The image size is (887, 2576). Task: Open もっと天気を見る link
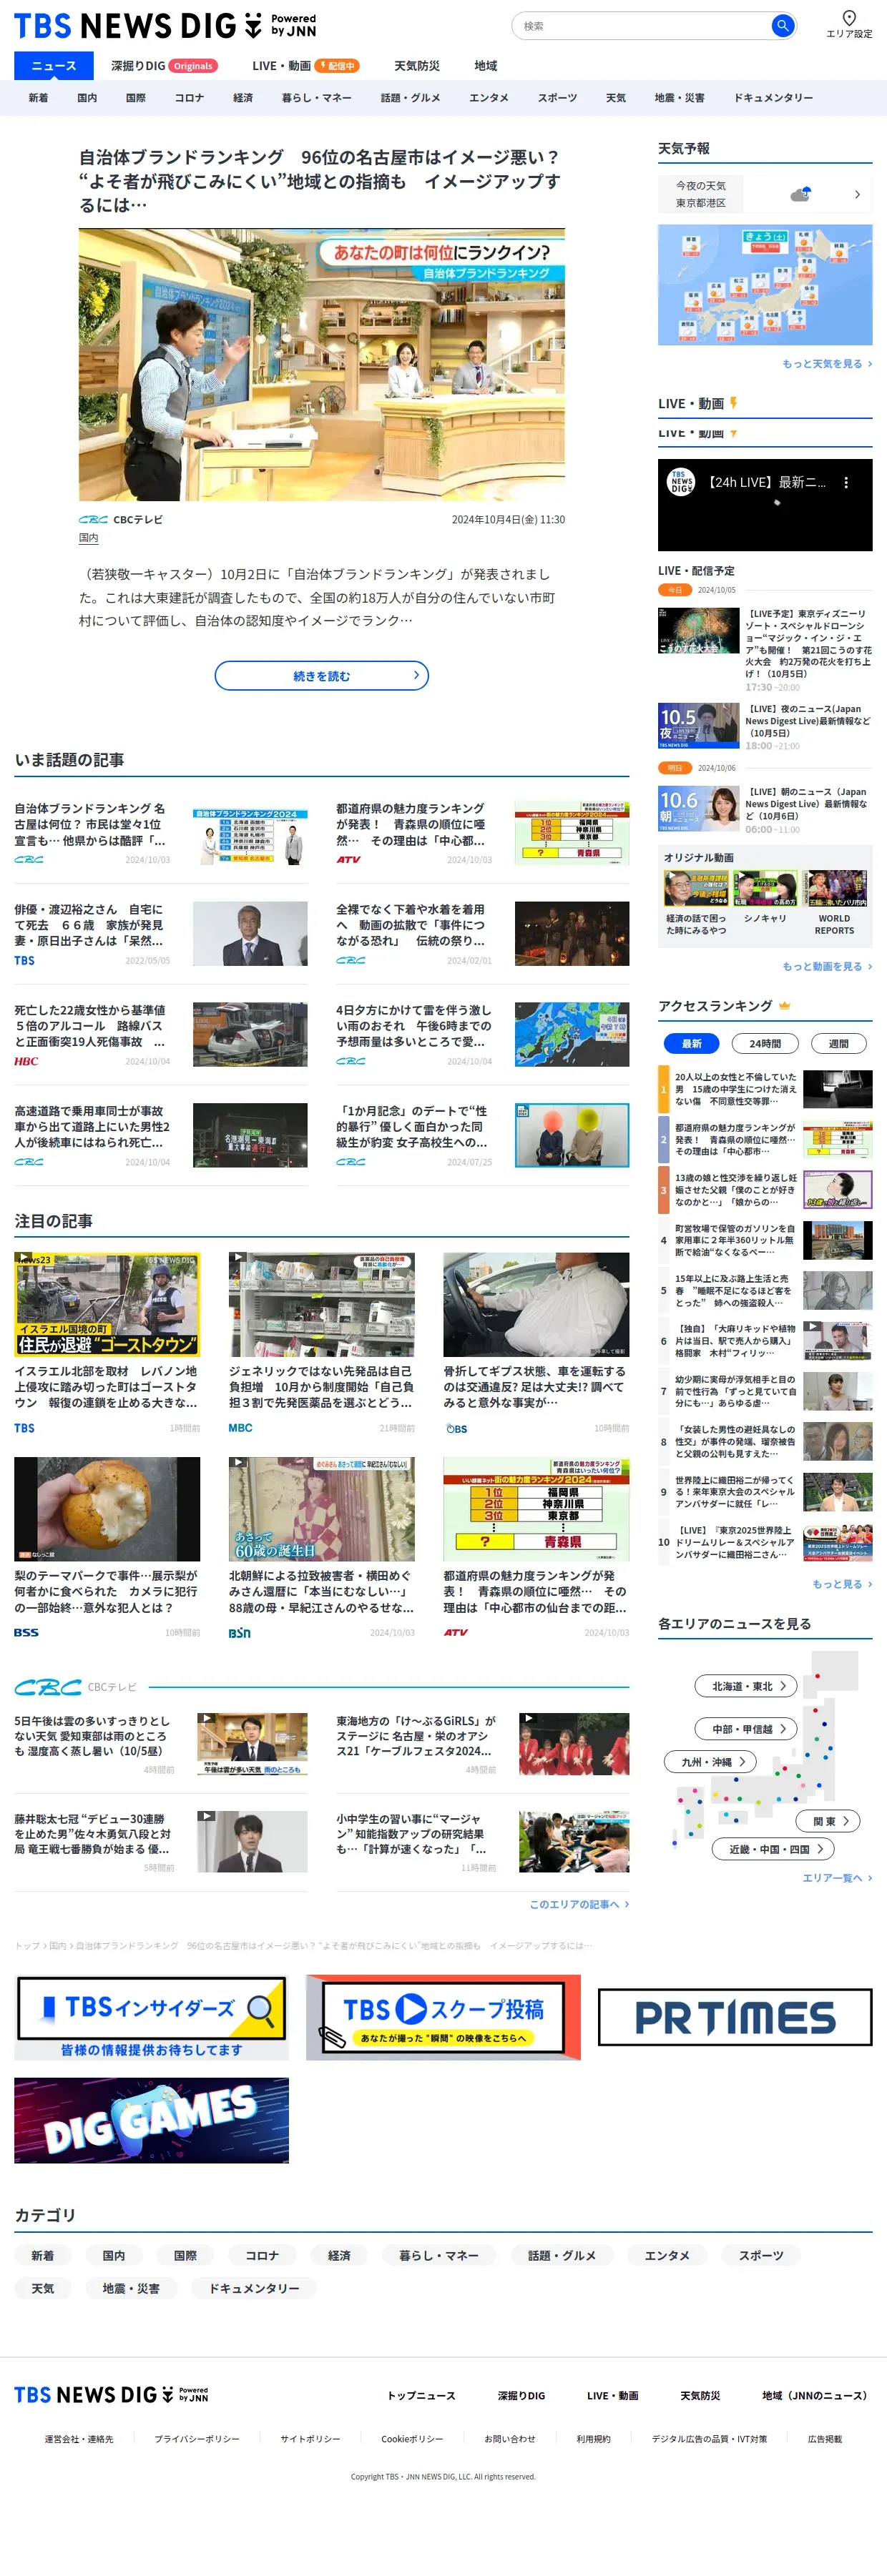point(827,364)
